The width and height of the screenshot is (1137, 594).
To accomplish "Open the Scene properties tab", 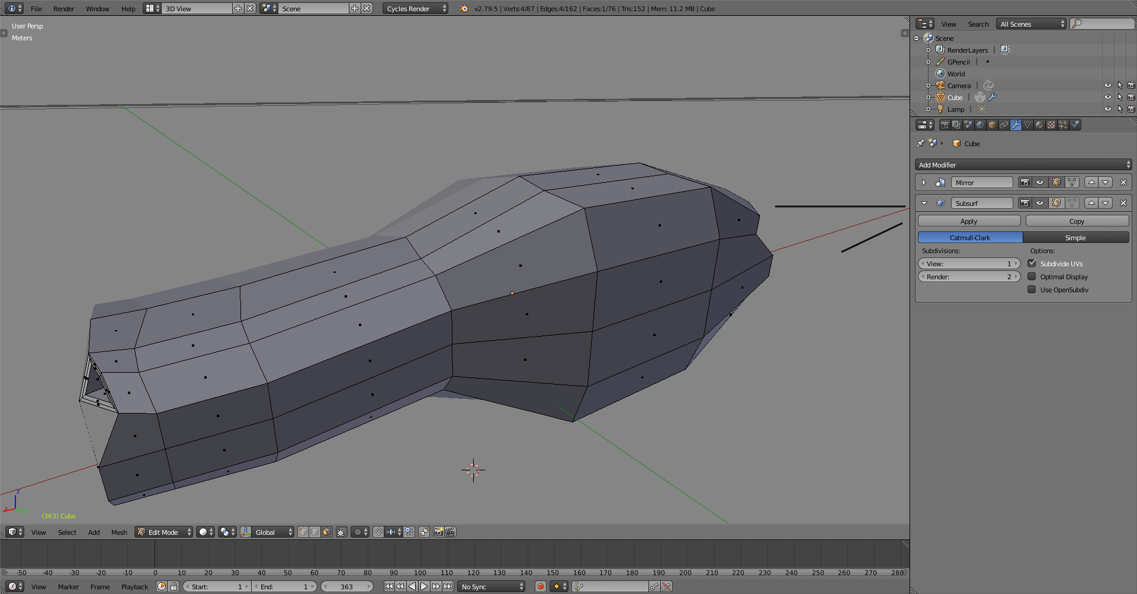I will (968, 125).
